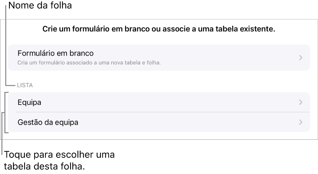Image resolution: width=318 pixels, height=174 pixels.
Task: Choose the Equipa table
Action: pyautogui.click(x=29, y=102)
